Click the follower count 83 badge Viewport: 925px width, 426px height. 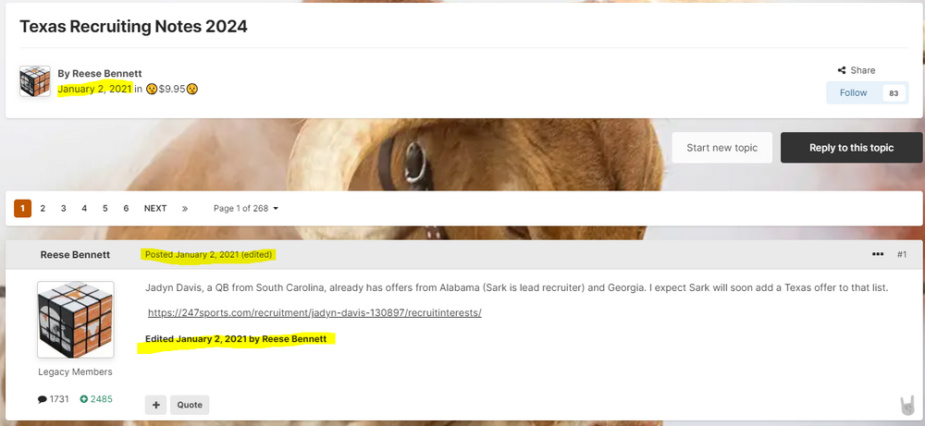click(894, 93)
